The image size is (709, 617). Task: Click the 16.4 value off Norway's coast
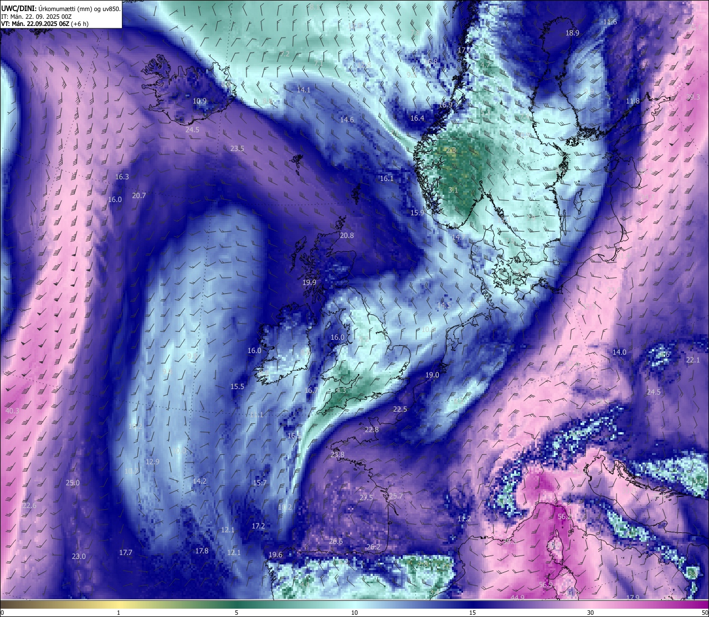pyautogui.click(x=417, y=118)
